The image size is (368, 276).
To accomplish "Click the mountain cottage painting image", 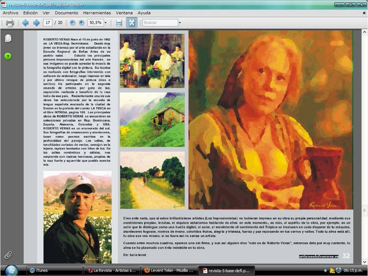I will (152, 120).
